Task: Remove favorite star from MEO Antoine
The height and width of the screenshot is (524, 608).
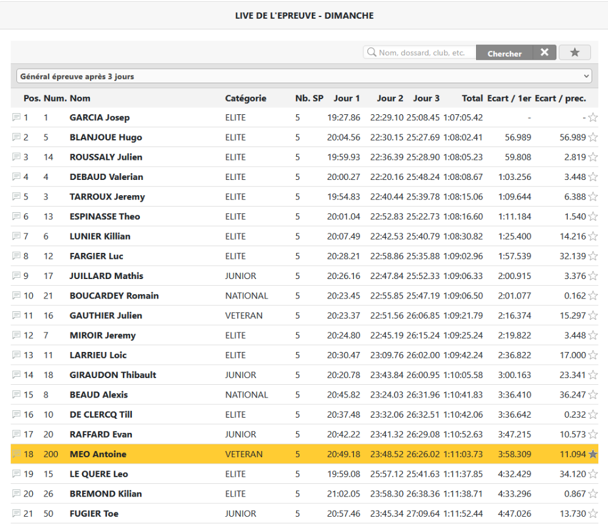Action: pos(593,453)
